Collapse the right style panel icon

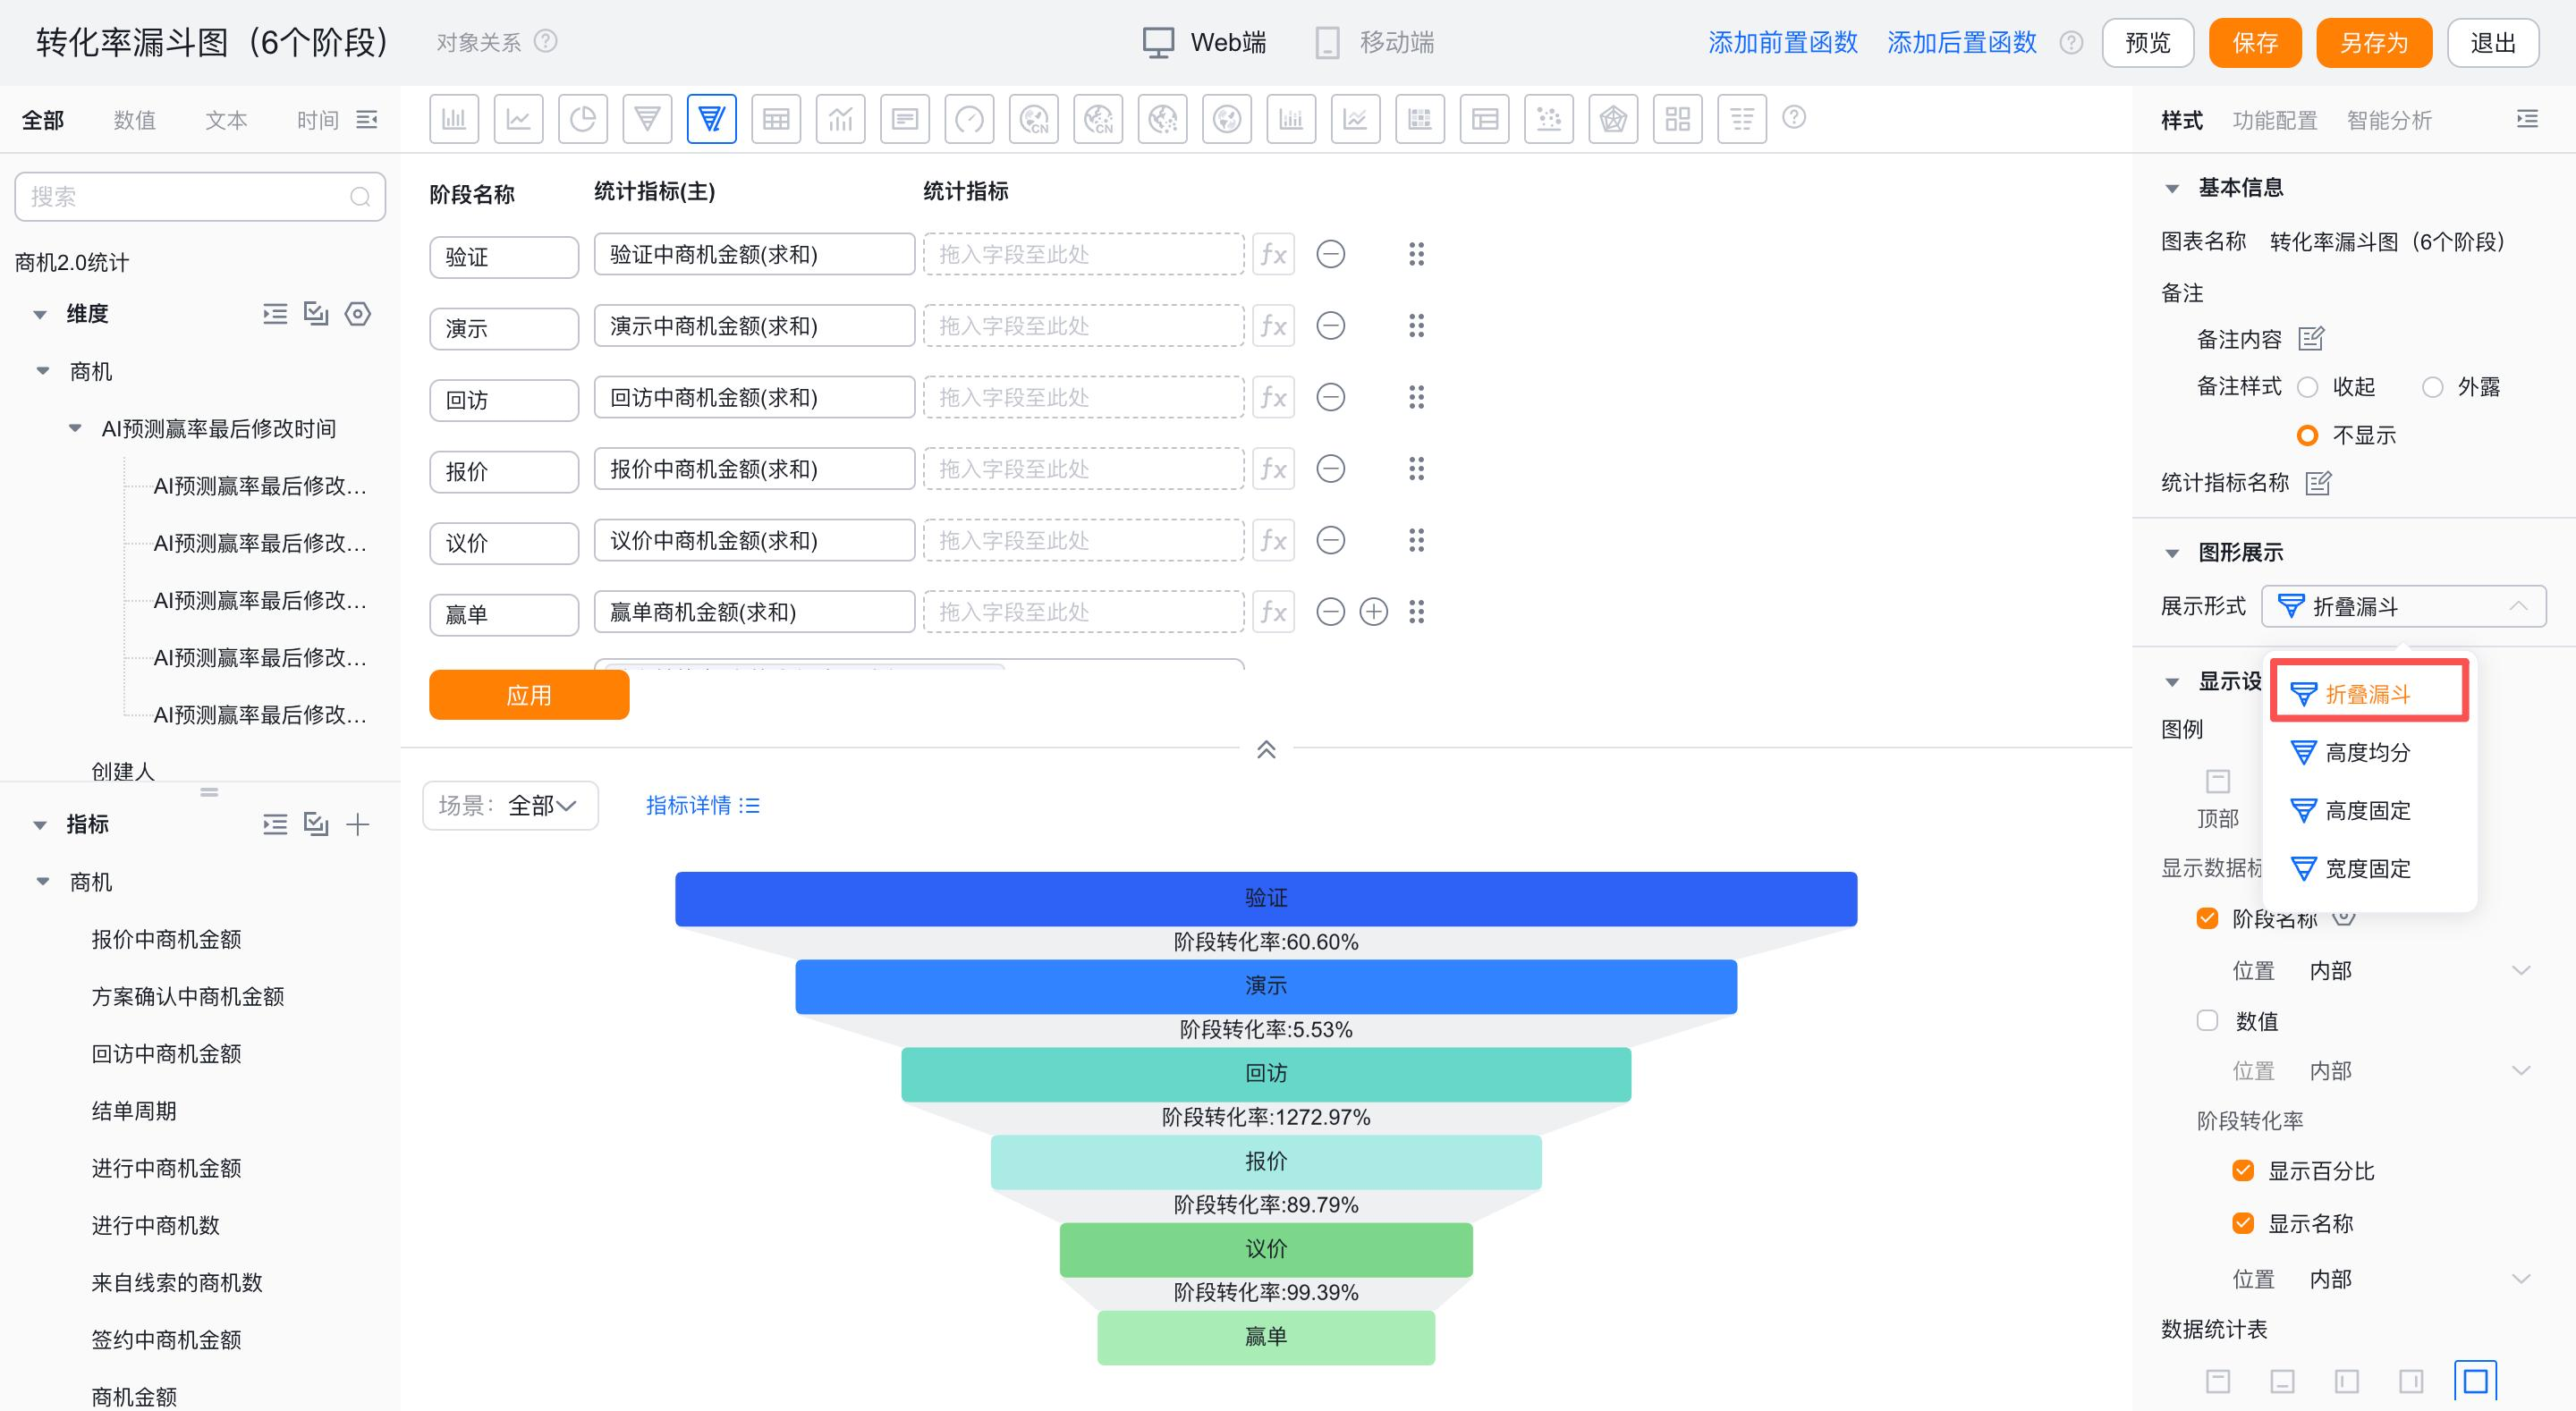pyautogui.click(x=2527, y=119)
